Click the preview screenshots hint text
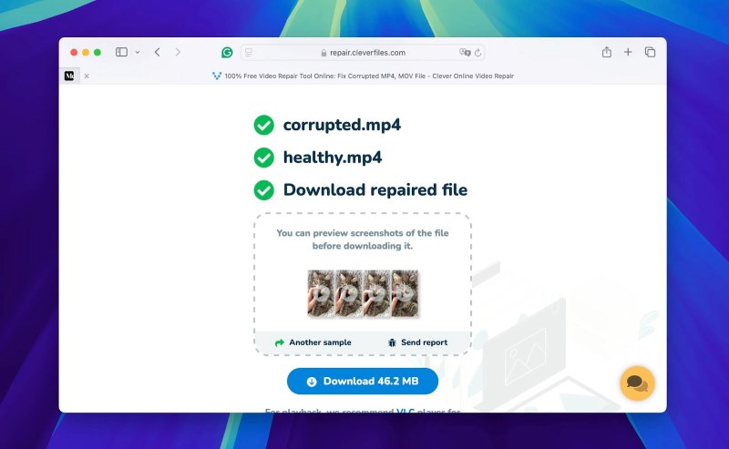729x449 pixels. coord(363,240)
